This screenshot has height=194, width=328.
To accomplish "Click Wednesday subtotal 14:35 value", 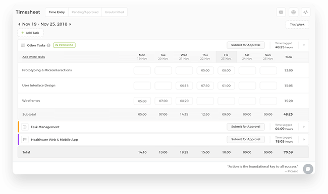I will pos(184,115).
